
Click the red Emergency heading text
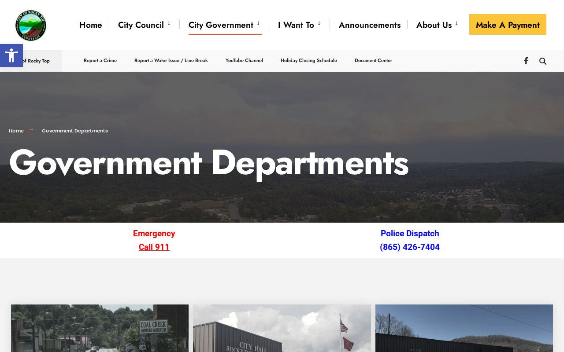(x=154, y=234)
